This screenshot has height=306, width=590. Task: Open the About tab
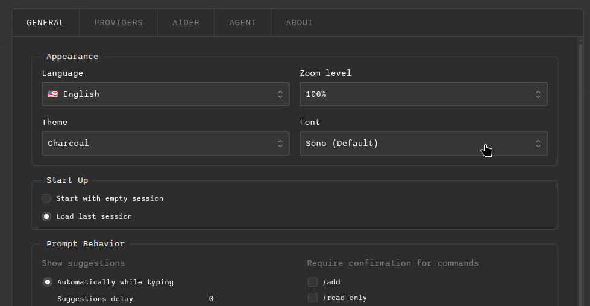point(299,23)
